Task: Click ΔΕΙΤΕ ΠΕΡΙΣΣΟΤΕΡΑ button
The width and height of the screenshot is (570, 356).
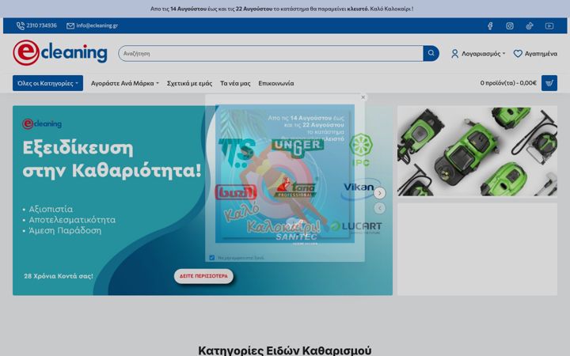Action: tap(203, 276)
